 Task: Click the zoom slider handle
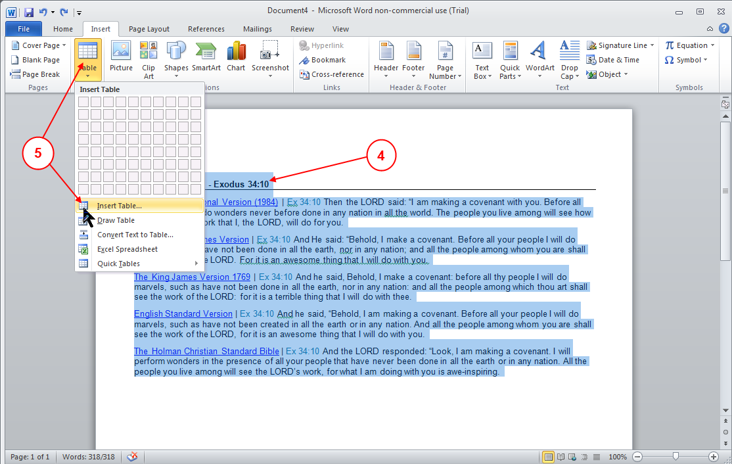(x=675, y=457)
